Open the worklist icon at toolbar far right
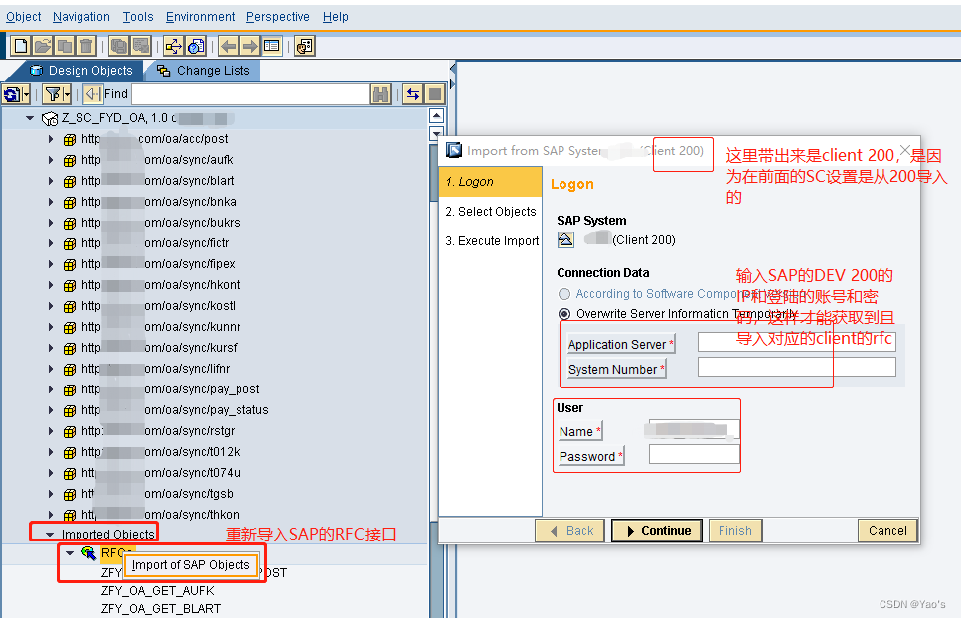This screenshot has width=961, height=618. [303, 45]
